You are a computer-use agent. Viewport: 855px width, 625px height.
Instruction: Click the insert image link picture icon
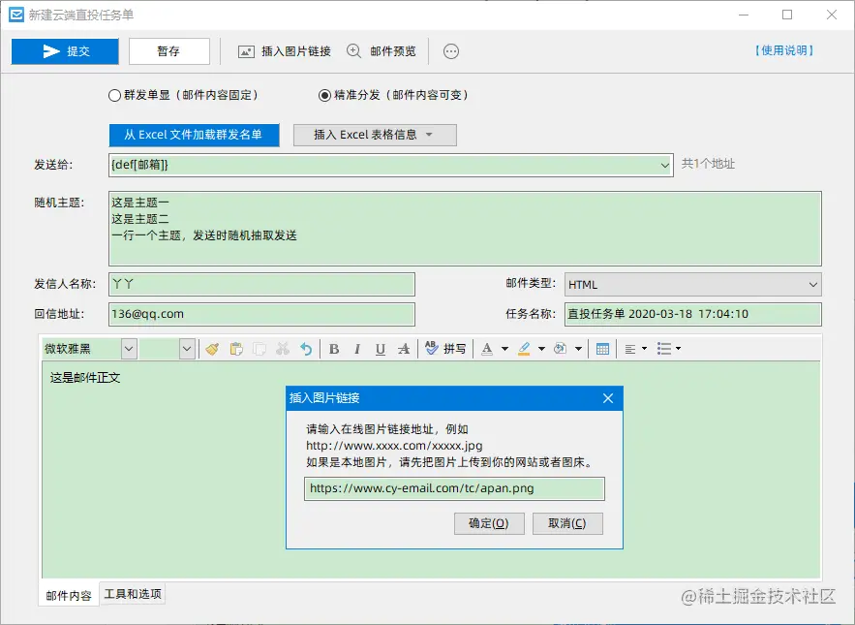(x=246, y=52)
